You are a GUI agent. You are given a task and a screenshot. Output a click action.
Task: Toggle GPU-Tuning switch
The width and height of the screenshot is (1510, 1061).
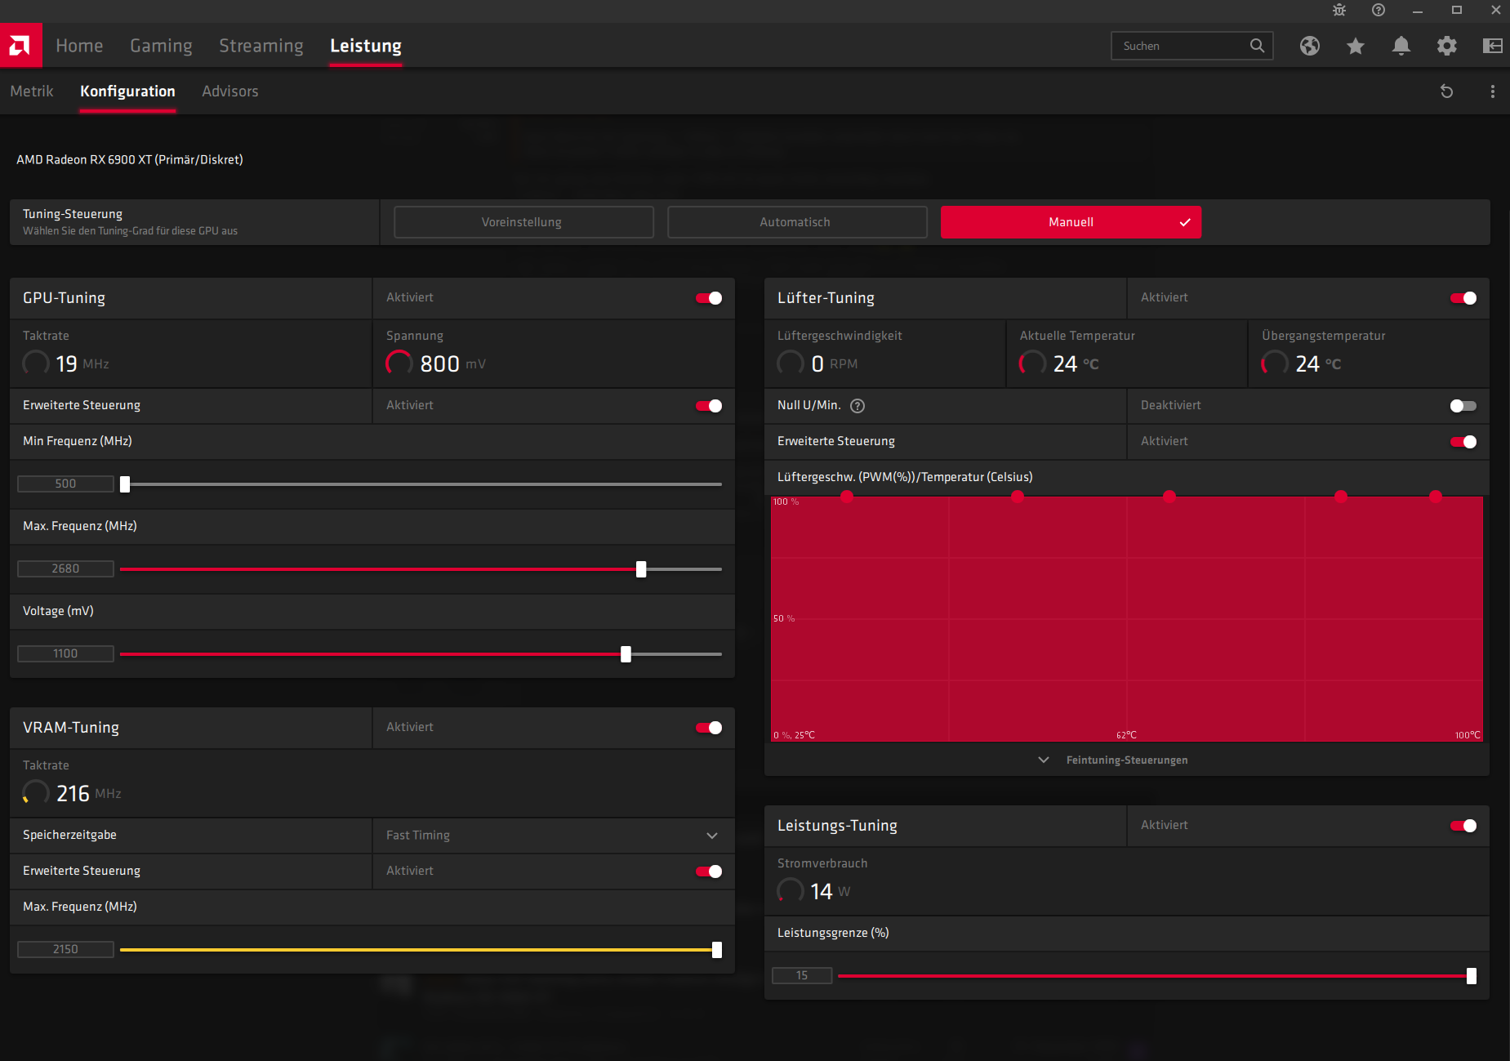(709, 298)
